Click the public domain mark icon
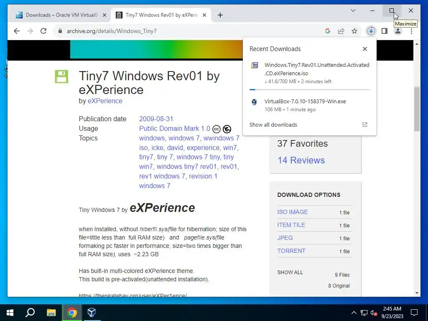Screen dimensions: 428x321 (x=227, y=129)
